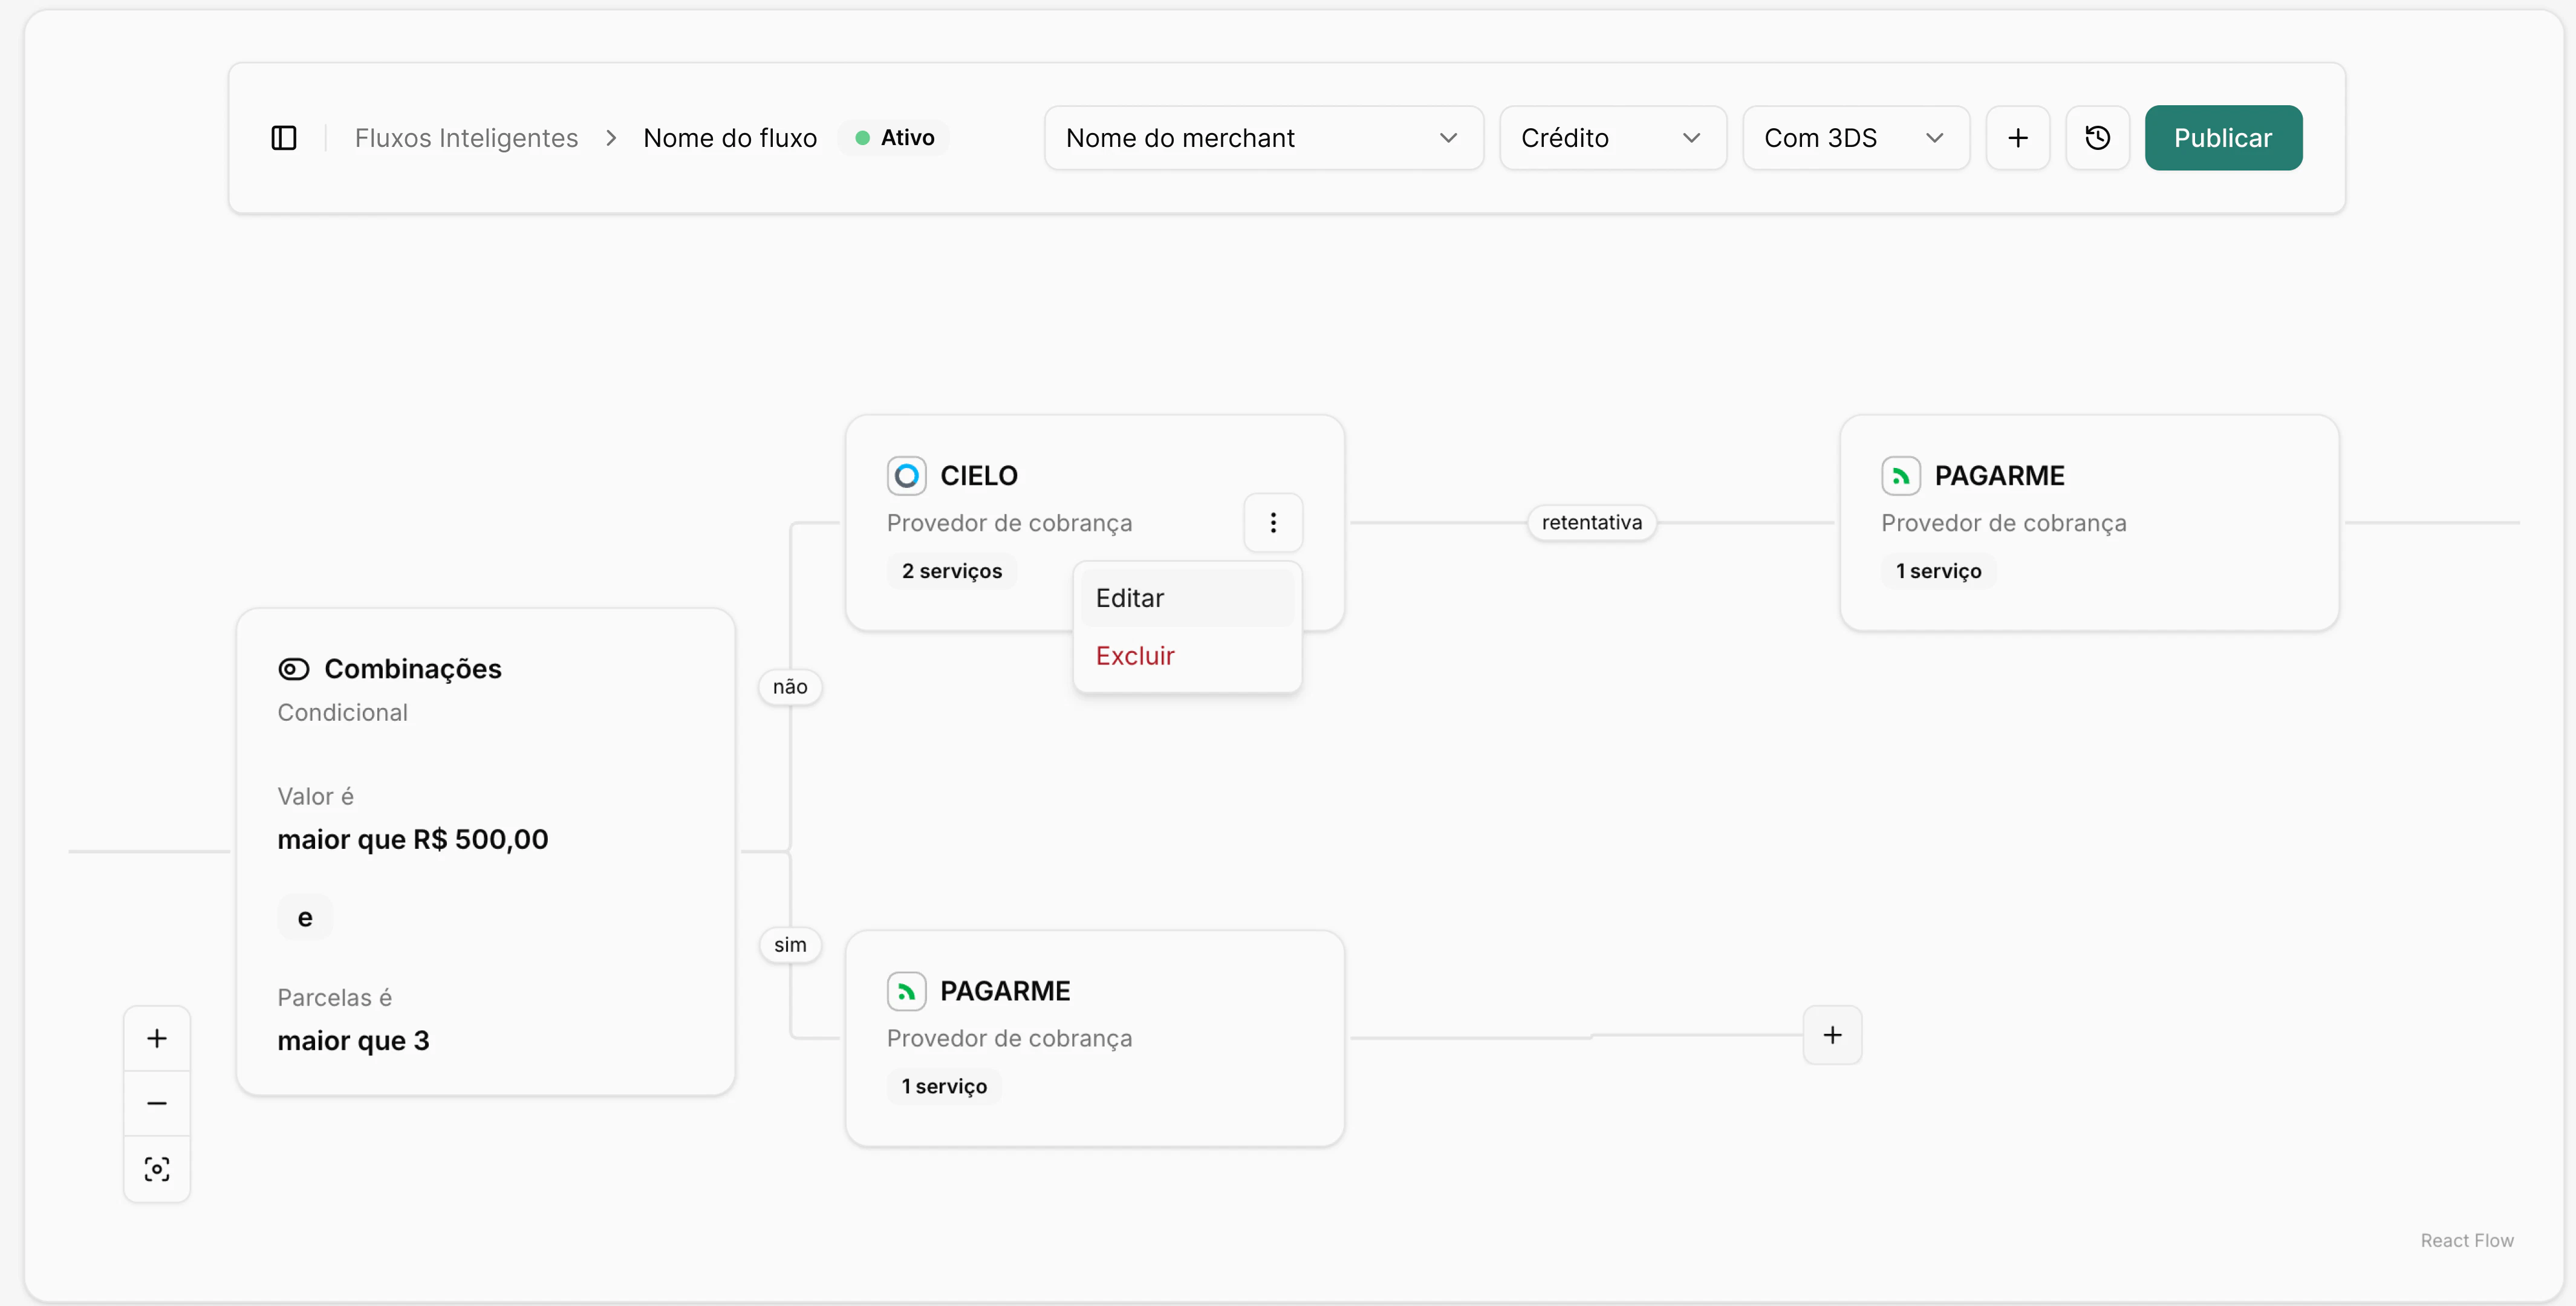Click the retentativa edge label

pyautogui.click(x=1591, y=522)
